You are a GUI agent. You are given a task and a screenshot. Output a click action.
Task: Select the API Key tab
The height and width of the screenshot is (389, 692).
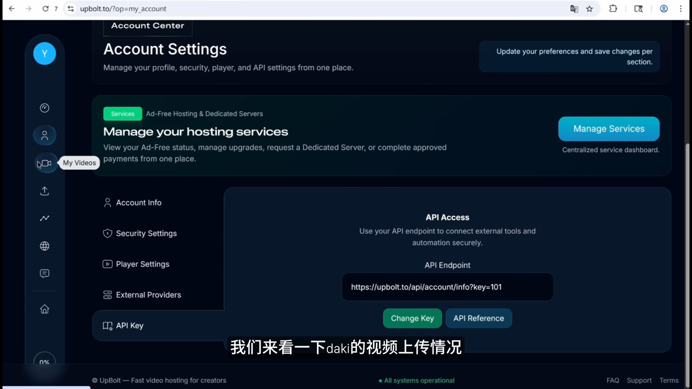158,325
